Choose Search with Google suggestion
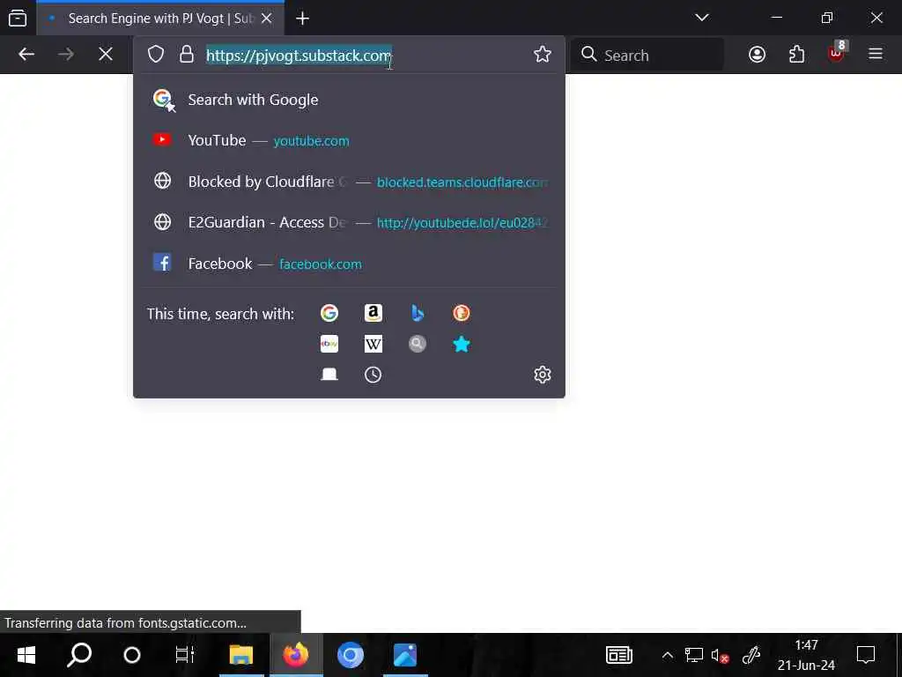Screen dimensions: 902x677 (349, 100)
